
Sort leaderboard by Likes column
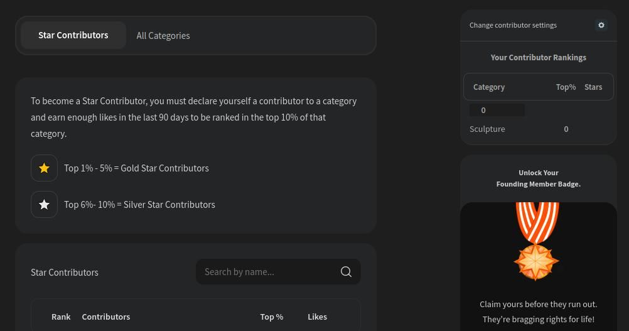pos(317,317)
